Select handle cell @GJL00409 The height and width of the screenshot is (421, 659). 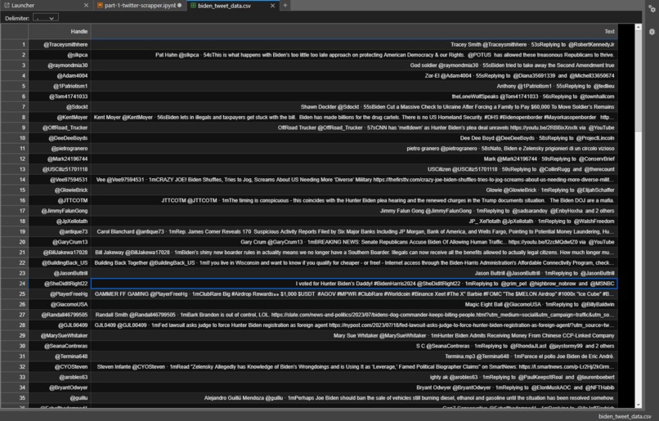pos(60,325)
